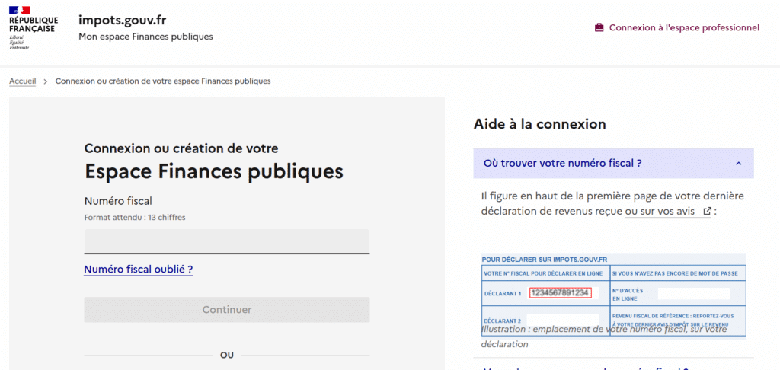Go to Accueil breadcrumb link
The image size is (780, 370).
click(x=22, y=81)
